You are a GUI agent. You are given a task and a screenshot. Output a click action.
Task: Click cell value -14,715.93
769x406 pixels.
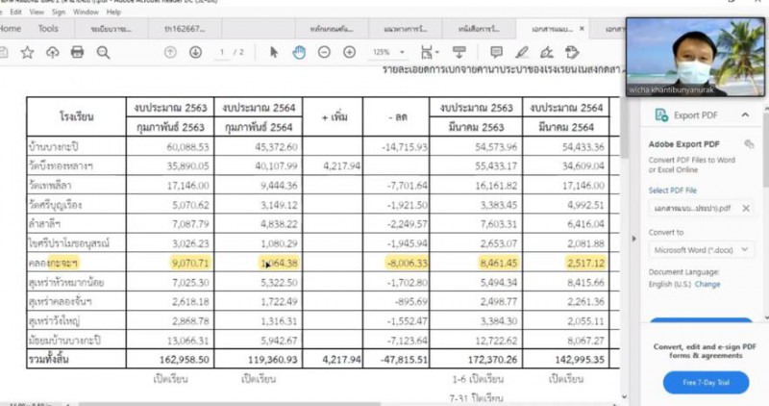coord(405,146)
